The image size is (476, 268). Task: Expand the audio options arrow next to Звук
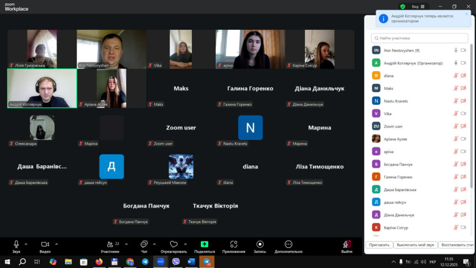[x=26, y=244]
